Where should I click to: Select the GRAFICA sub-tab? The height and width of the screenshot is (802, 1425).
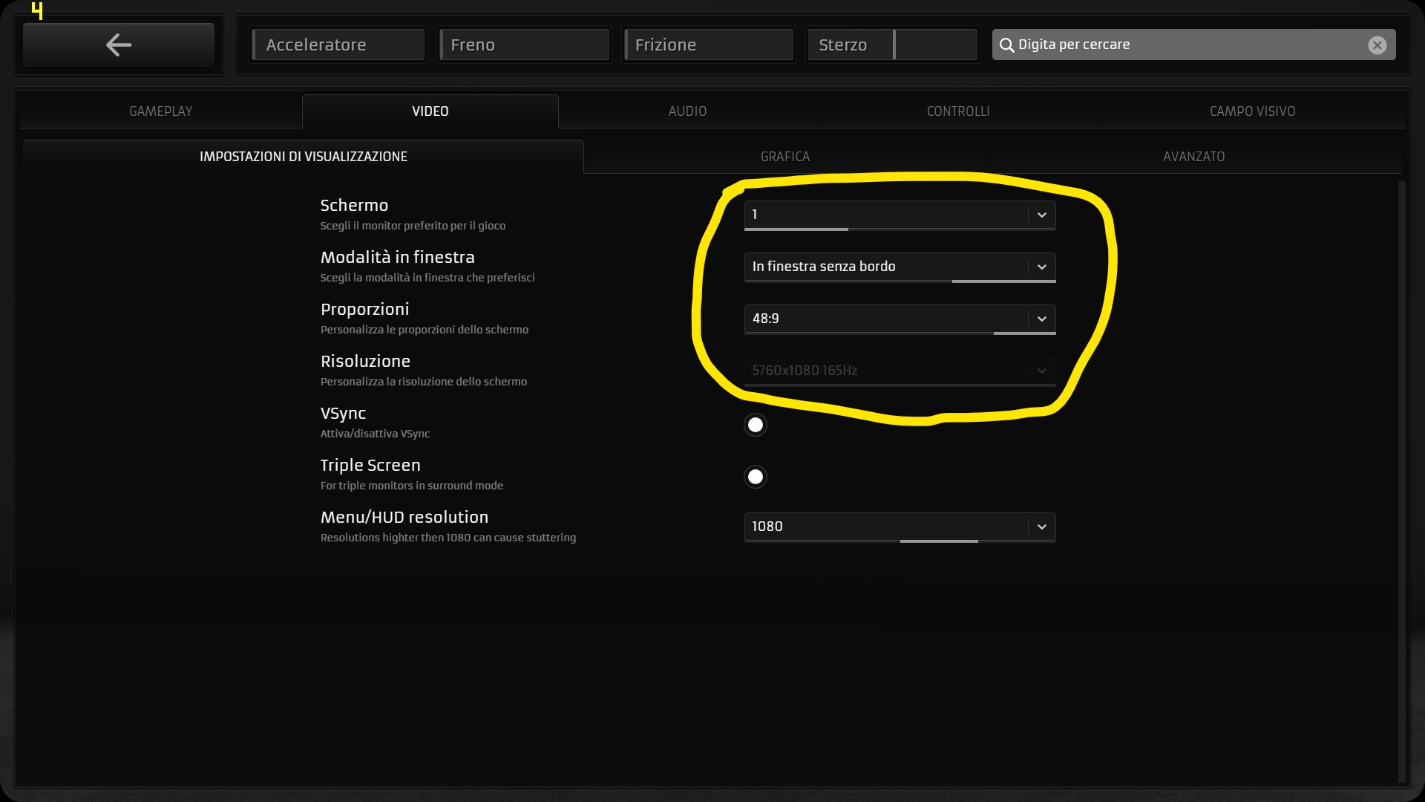coord(784,157)
